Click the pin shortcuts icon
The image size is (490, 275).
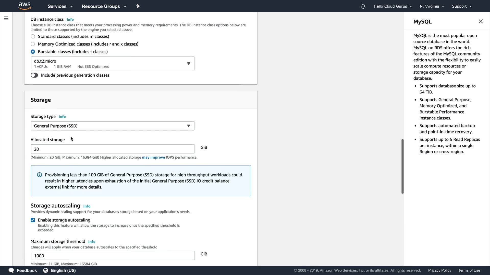point(138,6)
